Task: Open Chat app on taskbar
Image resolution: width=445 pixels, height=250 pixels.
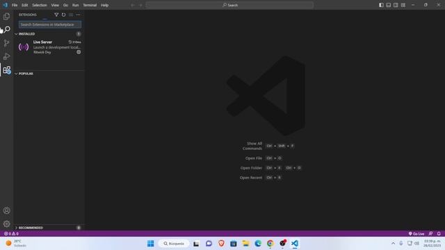Action: point(209,244)
